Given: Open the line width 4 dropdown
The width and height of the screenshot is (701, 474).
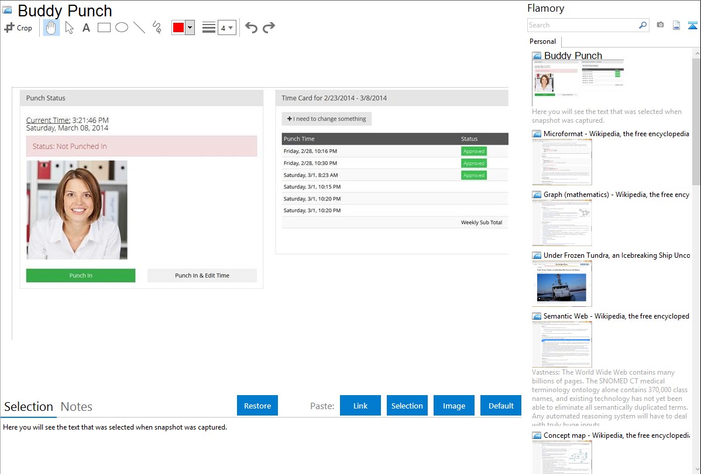Looking at the screenshot, I should click(226, 27).
